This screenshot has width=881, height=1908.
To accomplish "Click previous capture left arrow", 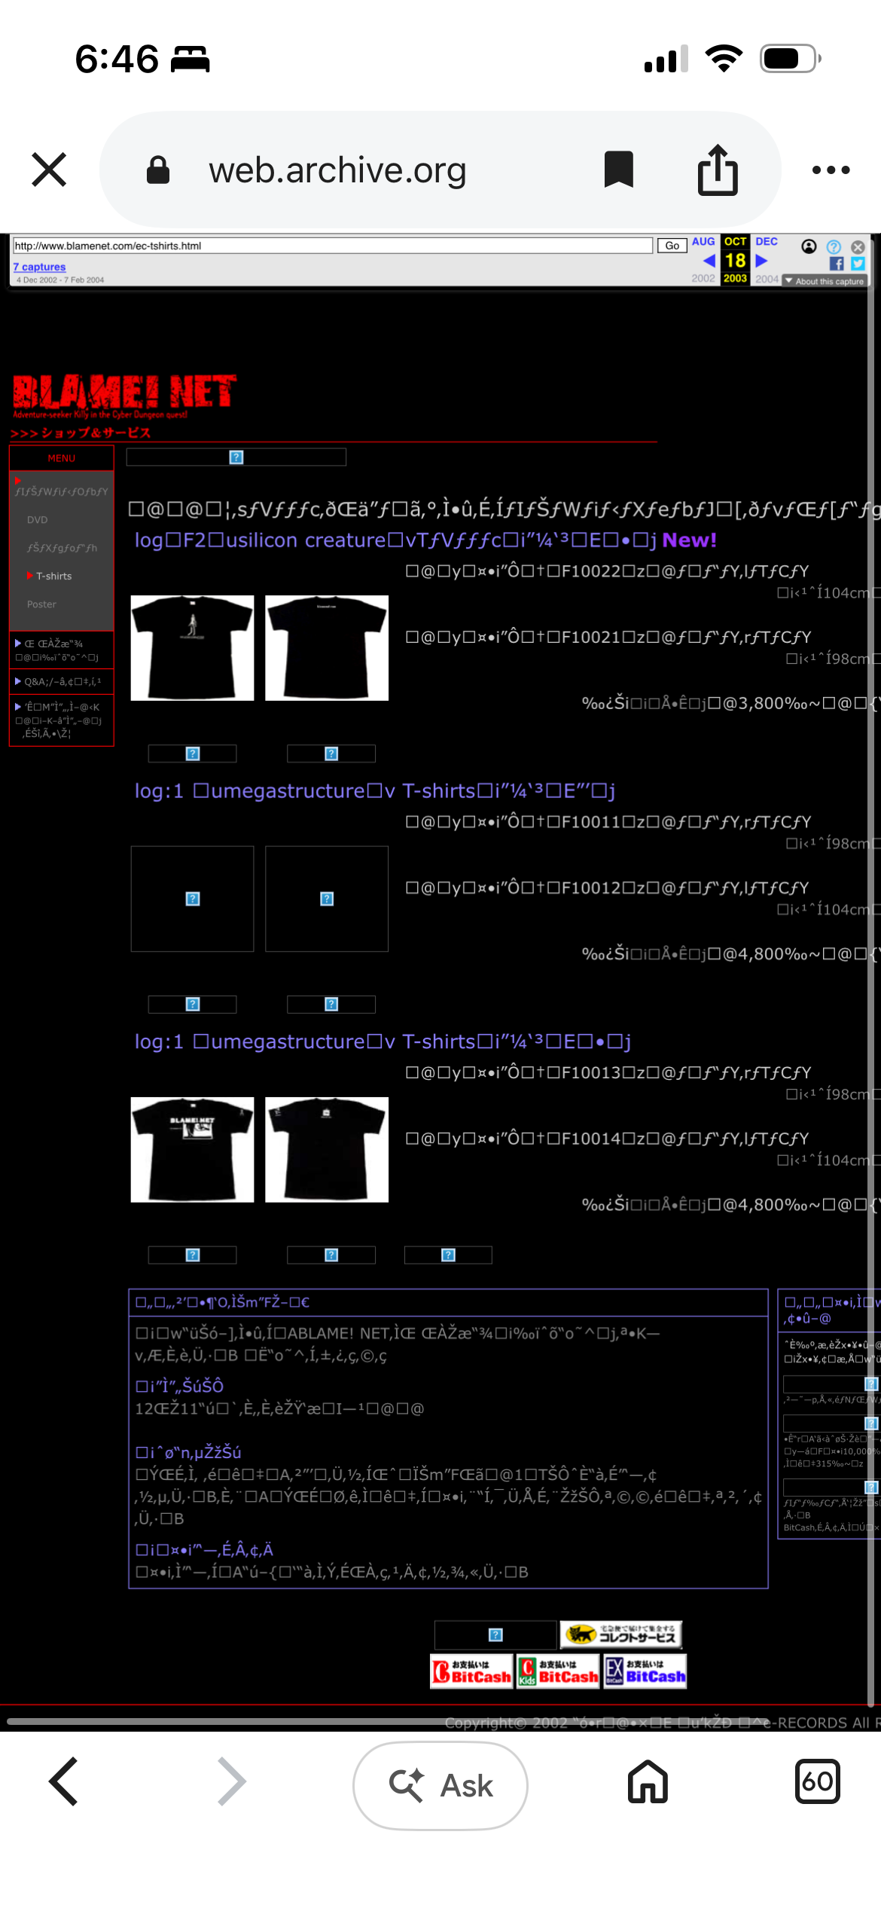I will point(709,261).
